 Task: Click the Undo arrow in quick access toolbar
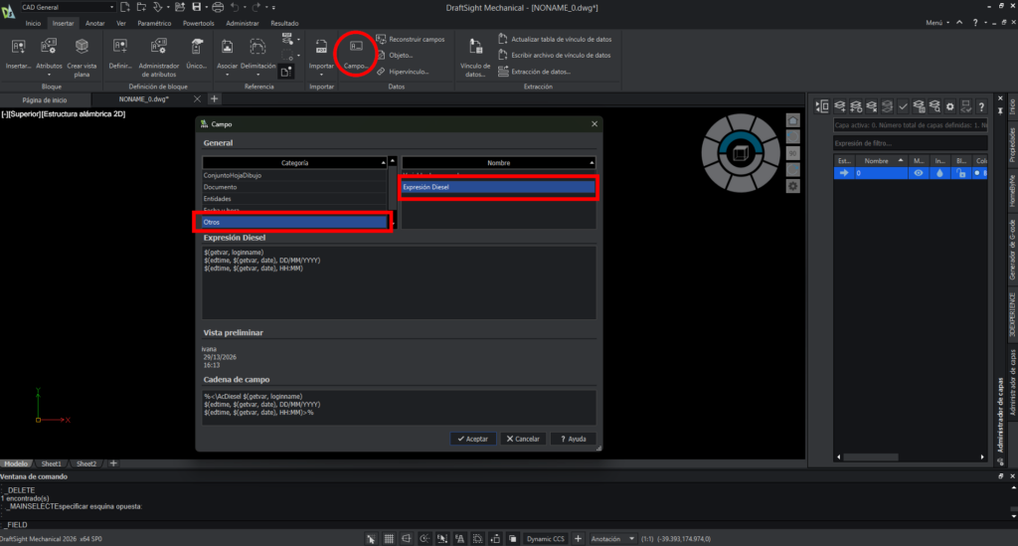click(x=235, y=7)
